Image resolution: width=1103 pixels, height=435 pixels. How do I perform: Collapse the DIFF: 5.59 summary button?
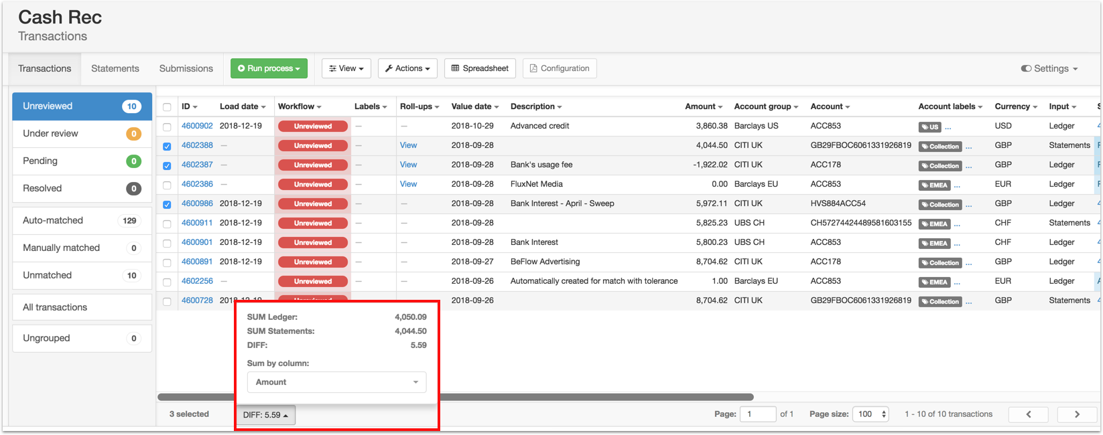pyautogui.click(x=265, y=415)
